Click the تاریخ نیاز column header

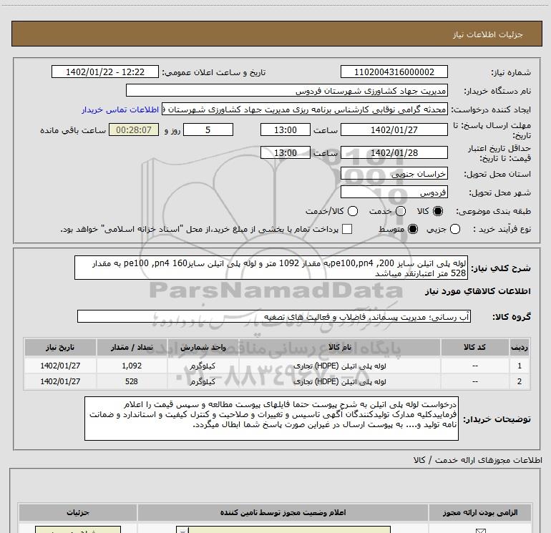click(x=60, y=347)
